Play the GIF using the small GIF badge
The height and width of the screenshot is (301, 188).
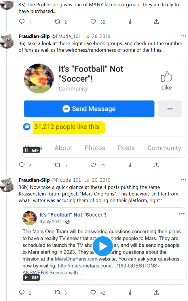[x=31, y=277]
